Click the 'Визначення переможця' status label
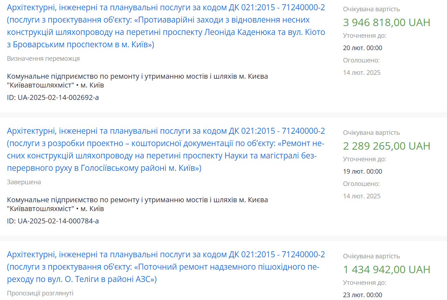 43,59
